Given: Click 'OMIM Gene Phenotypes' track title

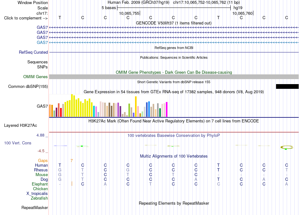Looking at the screenshot, I should click(174, 72).
